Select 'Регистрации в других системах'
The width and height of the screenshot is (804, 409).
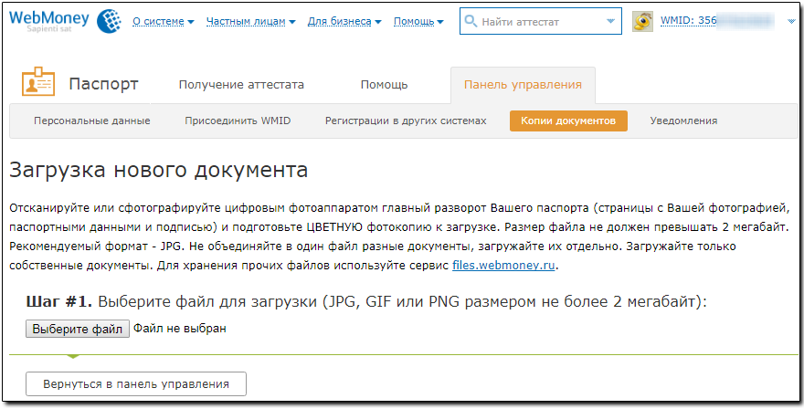pos(406,121)
